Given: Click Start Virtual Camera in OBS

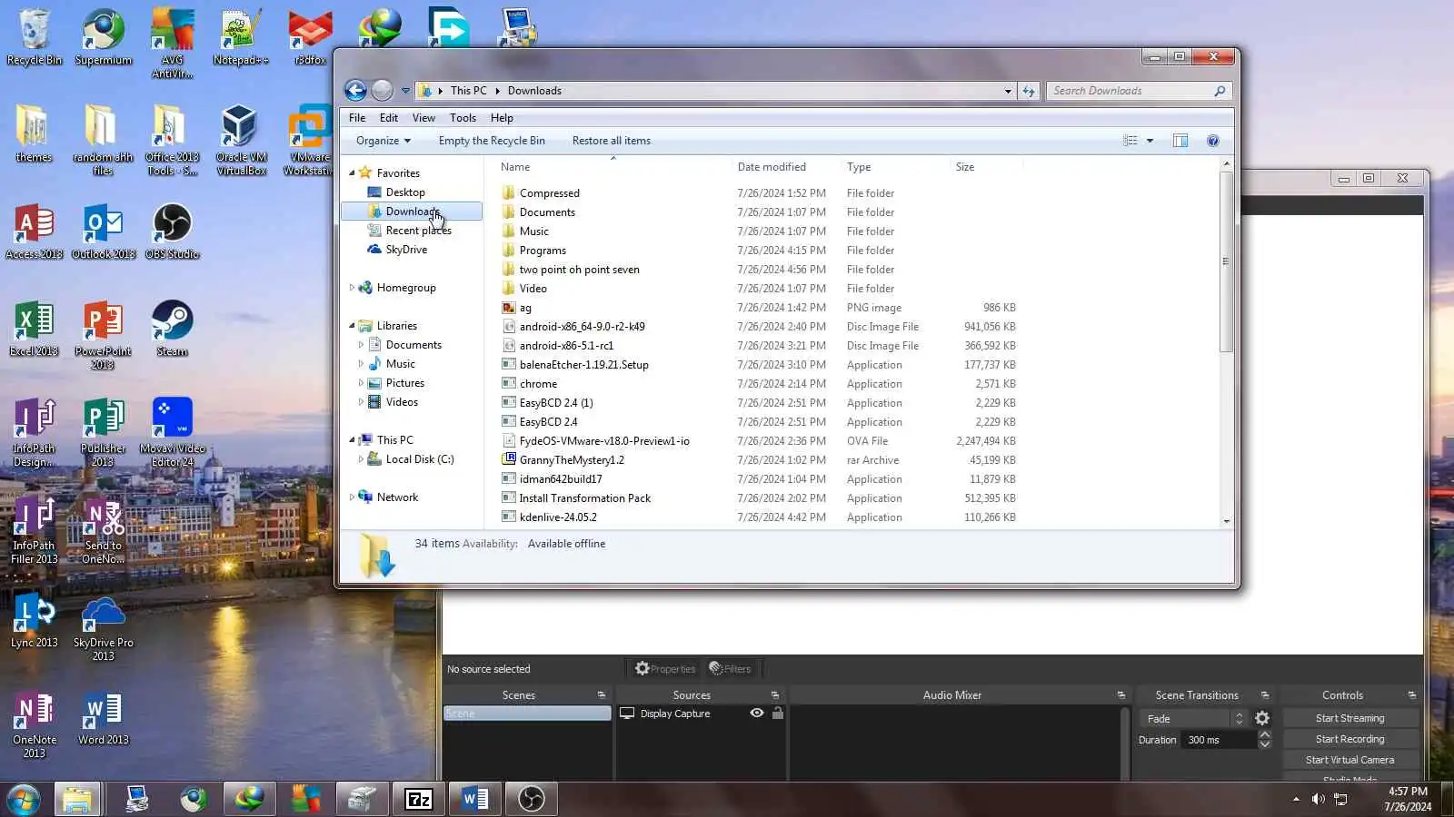Looking at the screenshot, I should [x=1350, y=760].
